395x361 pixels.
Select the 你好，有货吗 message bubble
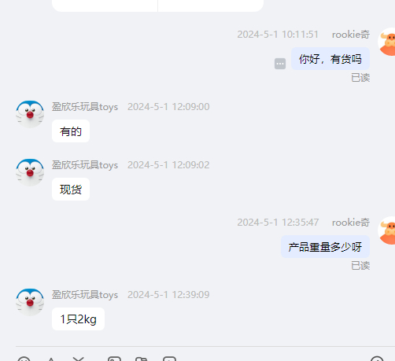pyautogui.click(x=330, y=59)
